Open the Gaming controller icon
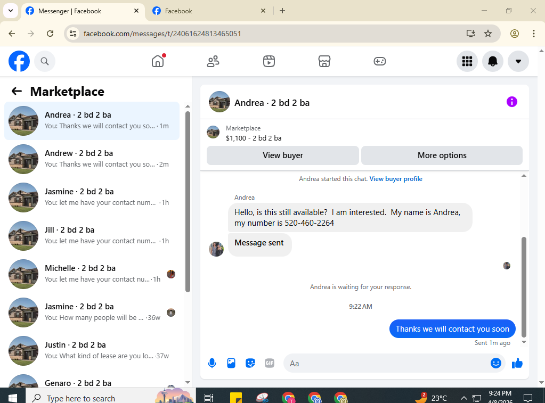 pyautogui.click(x=379, y=61)
